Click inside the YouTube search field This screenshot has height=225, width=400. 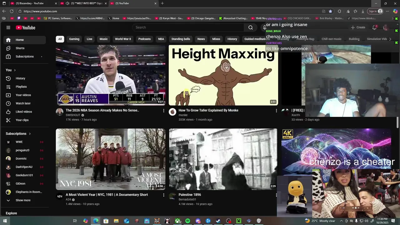coord(188,27)
